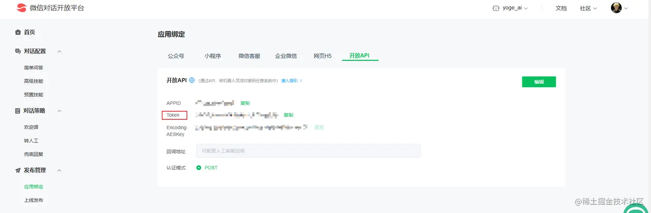Open 预置技能 in sidebar
Viewport: 651px width, 213px height.
click(x=34, y=94)
